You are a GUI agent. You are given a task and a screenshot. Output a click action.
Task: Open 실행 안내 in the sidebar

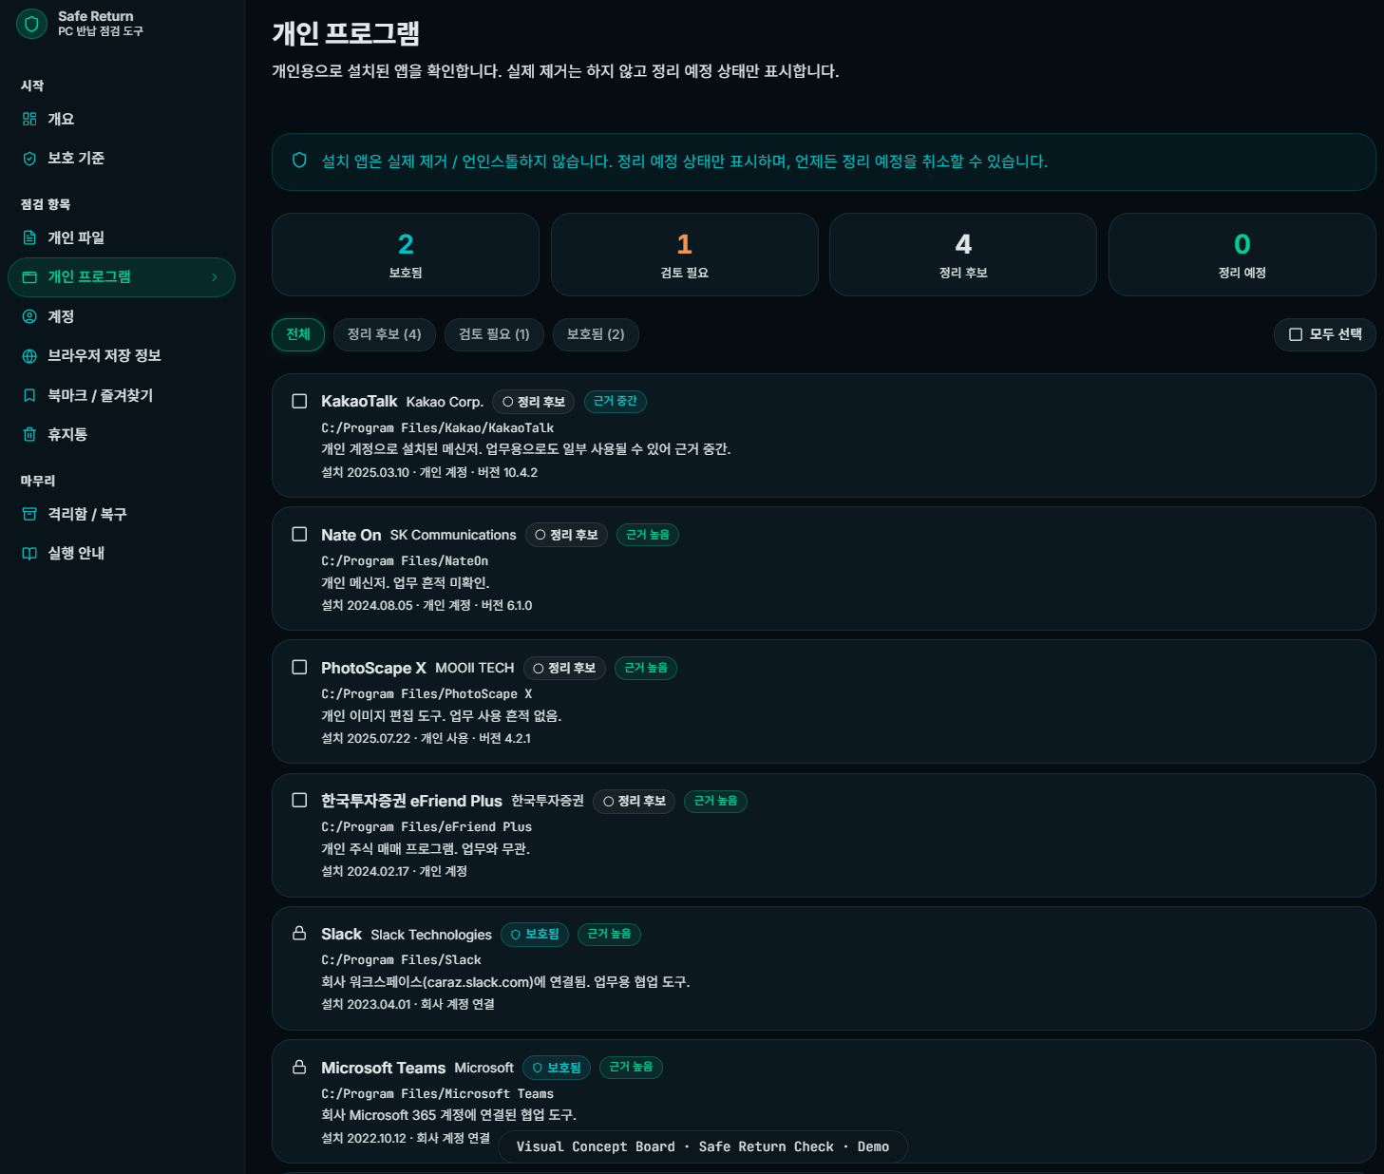point(76,553)
